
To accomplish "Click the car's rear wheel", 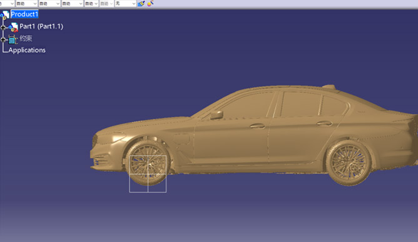I will [349, 163].
